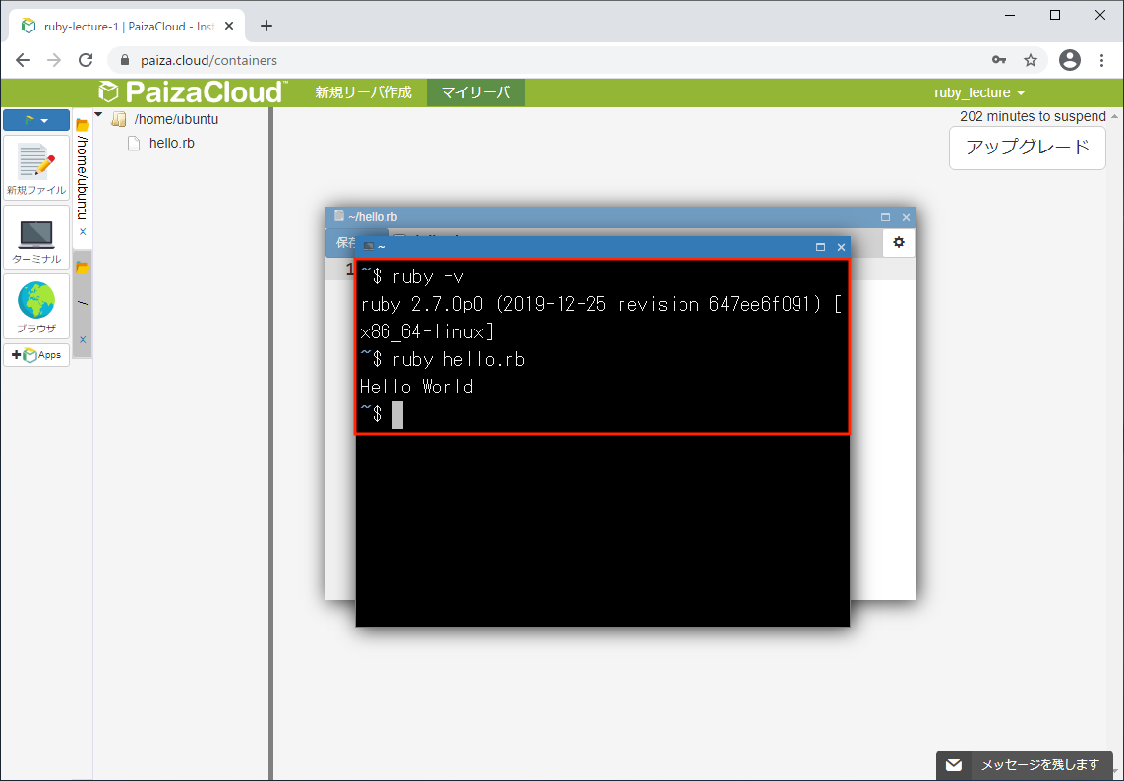1124x781 pixels.
Task: Select the / root folder vertical tab
Action: point(83,300)
